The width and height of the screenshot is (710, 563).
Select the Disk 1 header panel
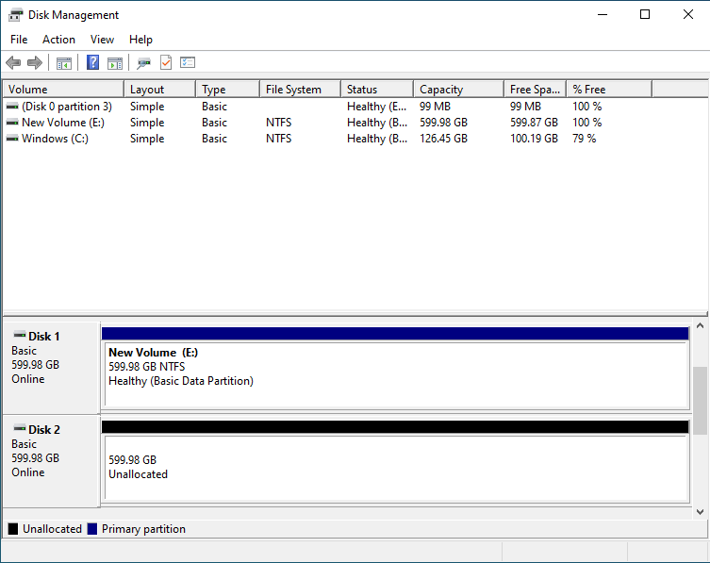[51, 368]
